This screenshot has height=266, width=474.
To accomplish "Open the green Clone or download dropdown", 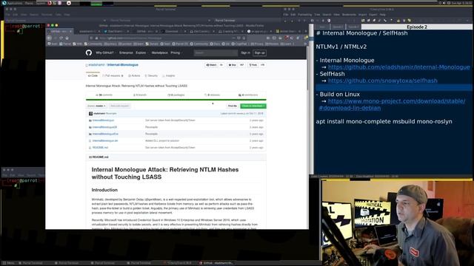I will (x=253, y=106).
